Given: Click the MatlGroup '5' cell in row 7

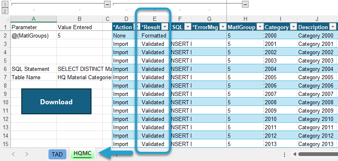Looking at the screenshot, I should (245, 77).
